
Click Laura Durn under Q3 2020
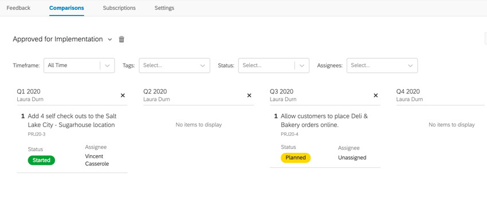tap(283, 100)
